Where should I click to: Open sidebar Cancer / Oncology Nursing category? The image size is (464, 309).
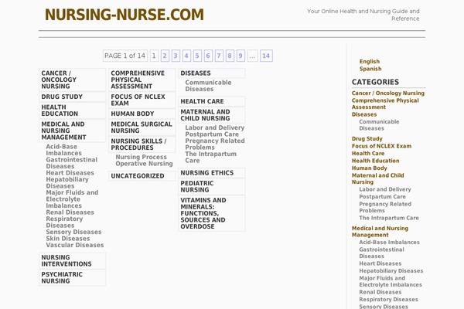tap(388, 93)
